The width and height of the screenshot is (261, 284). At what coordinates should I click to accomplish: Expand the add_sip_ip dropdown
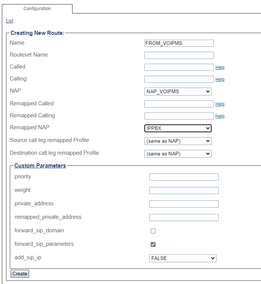click(x=182, y=258)
